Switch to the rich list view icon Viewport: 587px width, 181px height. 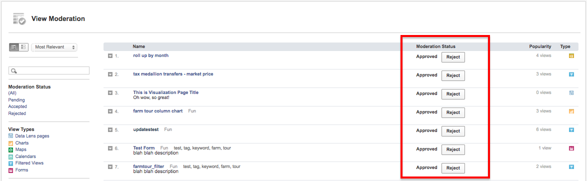[x=23, y=47]
